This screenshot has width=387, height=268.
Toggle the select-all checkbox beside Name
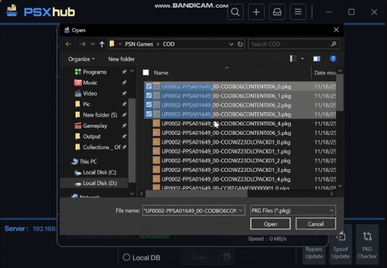click(146, 72)
